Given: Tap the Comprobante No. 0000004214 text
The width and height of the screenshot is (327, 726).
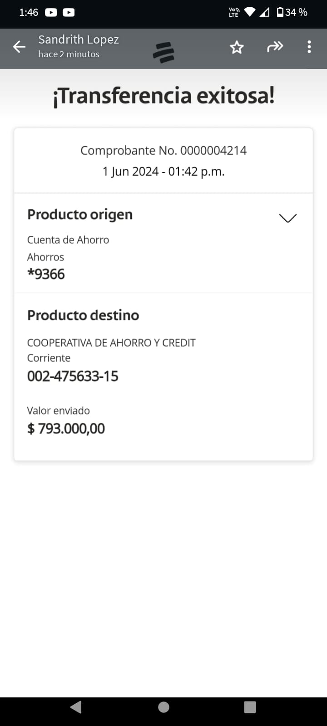Looking at the screenshot, I should tap(163, 151).
